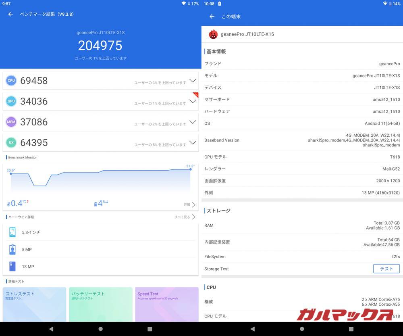Select the GPU score icon
This screenshot has height=336, width=403.
click(x=11, y=101)
